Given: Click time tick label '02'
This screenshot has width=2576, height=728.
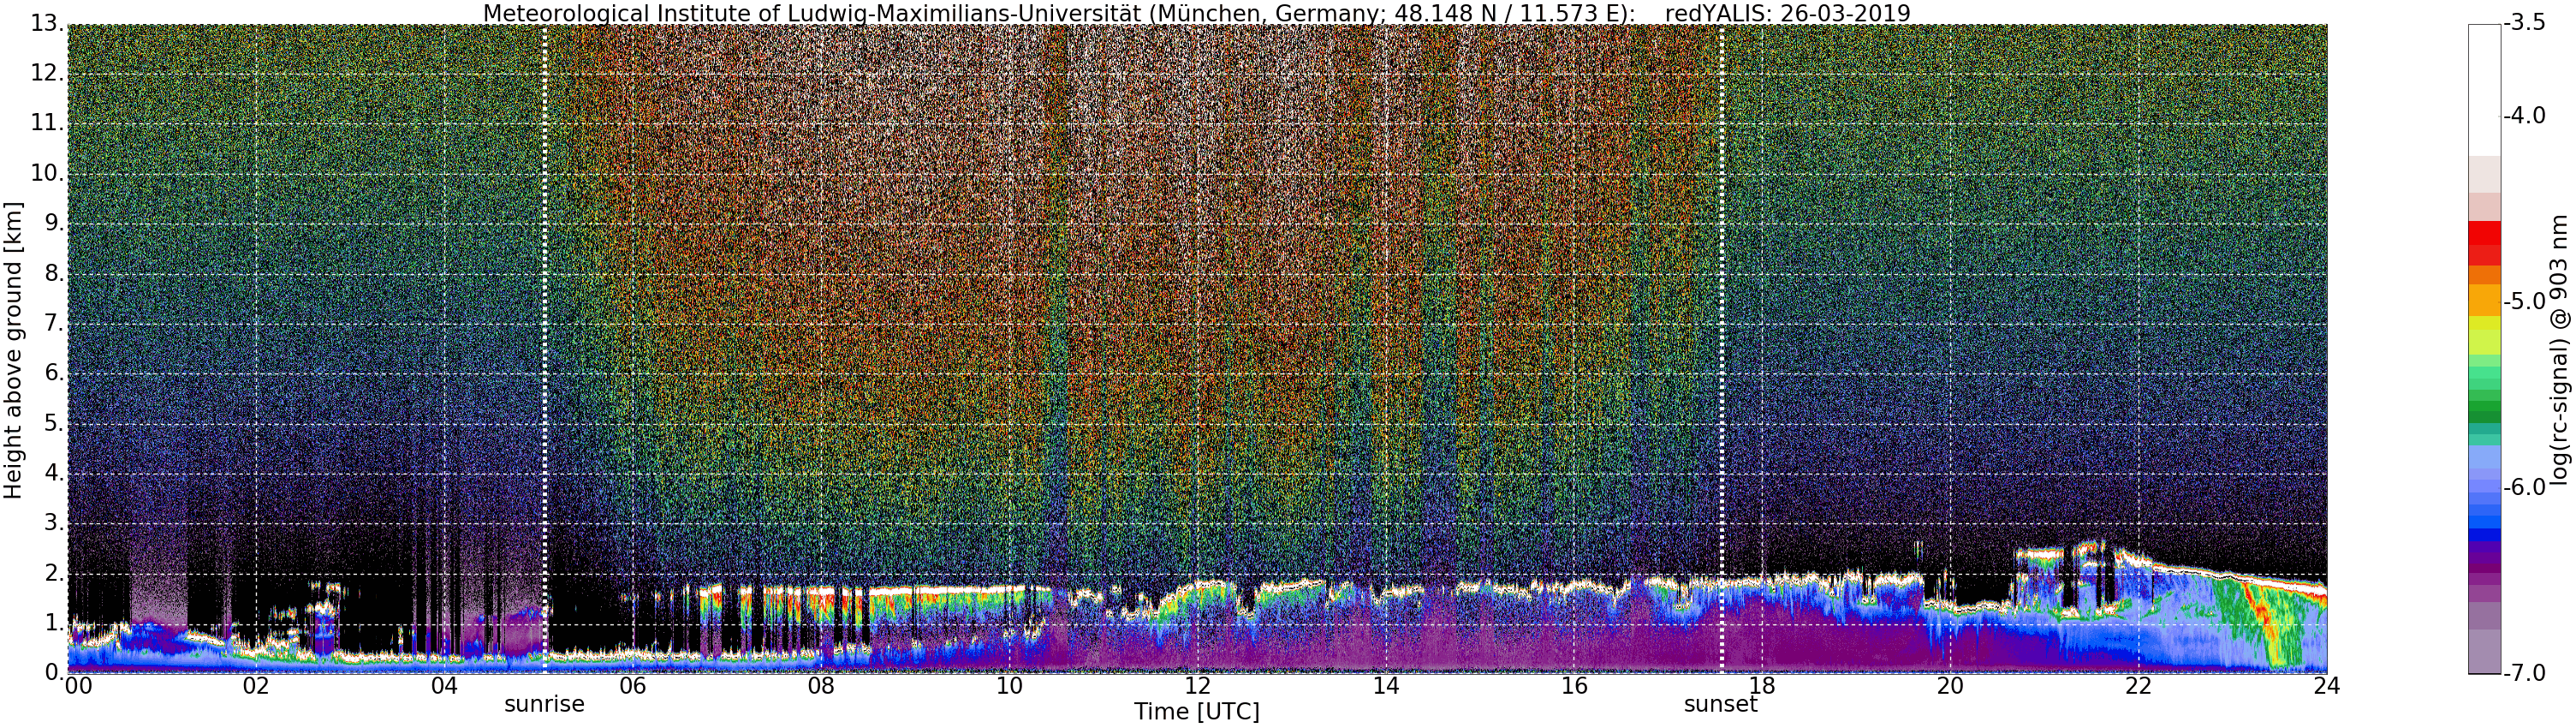Looking at the screenshot, I should (x=256, y=686).
